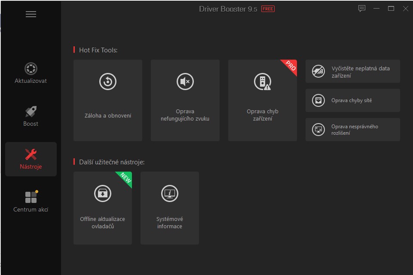The height and width of the screenshot is (275, 413).
Task: Click the device error tower icon
Action: 262,82
